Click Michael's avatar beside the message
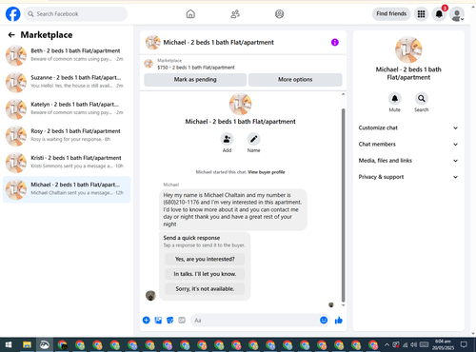The image size is (476, 352). [x=150, y=296]
